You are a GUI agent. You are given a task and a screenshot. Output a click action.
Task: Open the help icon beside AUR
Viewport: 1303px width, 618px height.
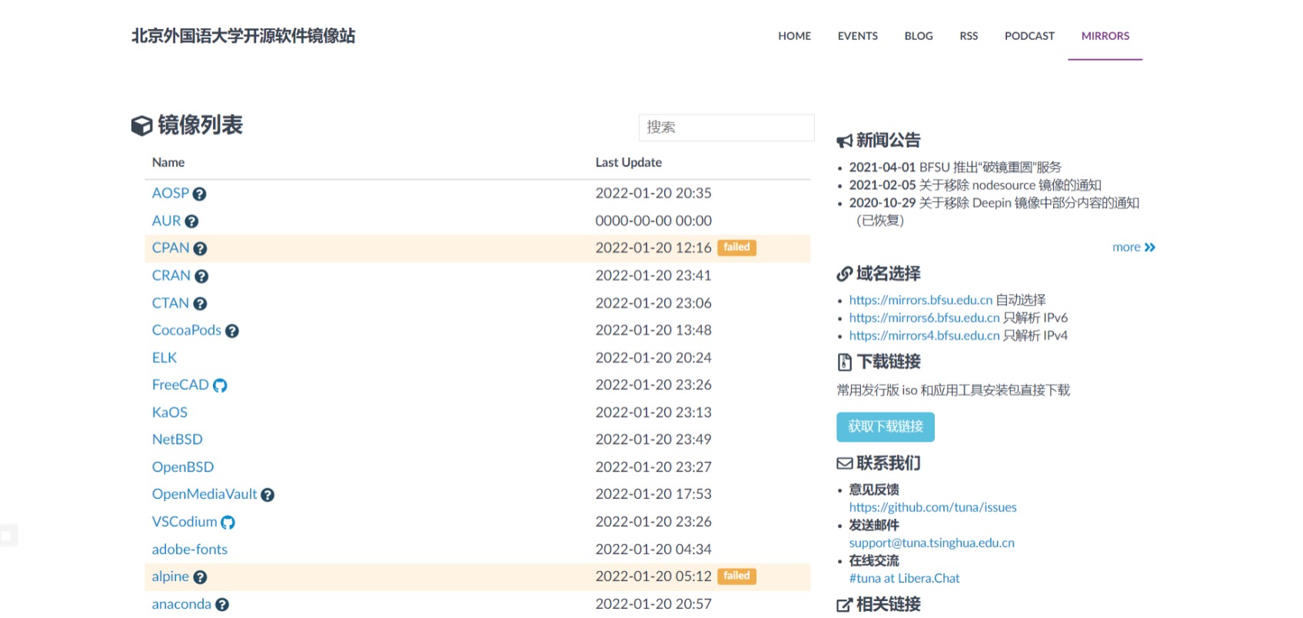pyautogui.click(x=191, y=222)
